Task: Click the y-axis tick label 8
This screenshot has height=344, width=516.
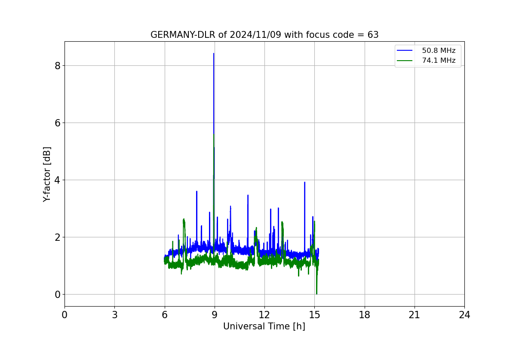Action: (57, 66)
